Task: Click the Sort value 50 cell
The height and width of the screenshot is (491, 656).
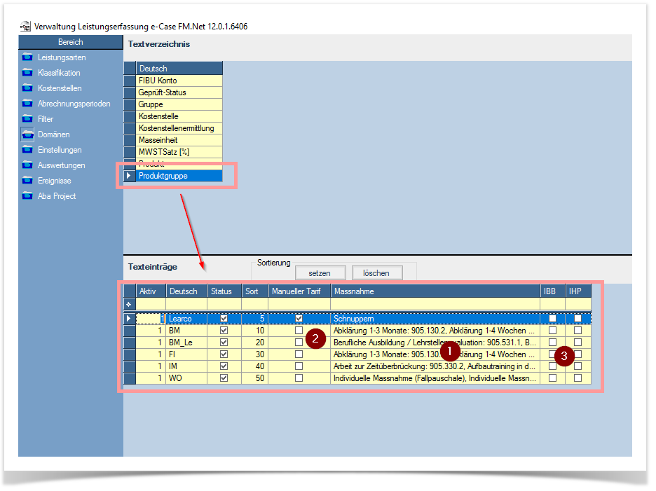Action: point(255,378)
